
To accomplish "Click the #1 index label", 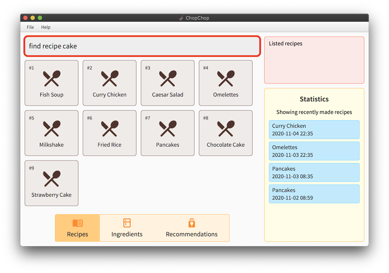I will click(32, 68).
